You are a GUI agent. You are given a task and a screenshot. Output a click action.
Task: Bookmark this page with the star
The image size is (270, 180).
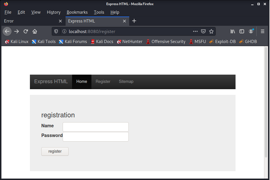point(211,31)
